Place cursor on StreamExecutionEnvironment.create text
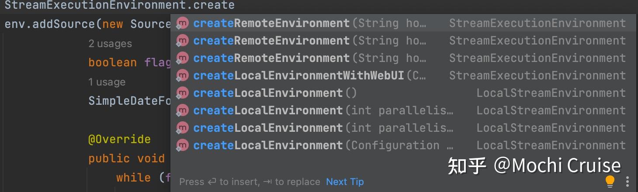 coord(119,6)
